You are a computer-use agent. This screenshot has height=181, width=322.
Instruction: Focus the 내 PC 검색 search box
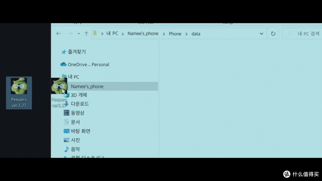pos(302,33)
